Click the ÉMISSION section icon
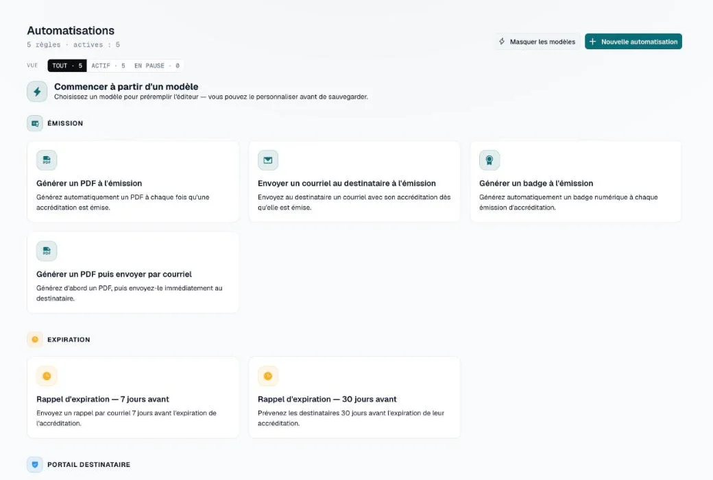This screenshot has height=480, width=713. tap(35, 123)
